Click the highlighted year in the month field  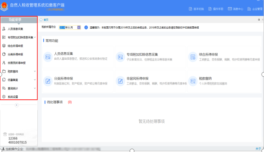click(62, 27)
